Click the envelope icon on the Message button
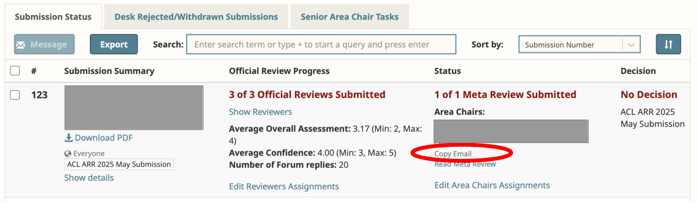The height and width of the screenshot is (204, 698). 22,45
